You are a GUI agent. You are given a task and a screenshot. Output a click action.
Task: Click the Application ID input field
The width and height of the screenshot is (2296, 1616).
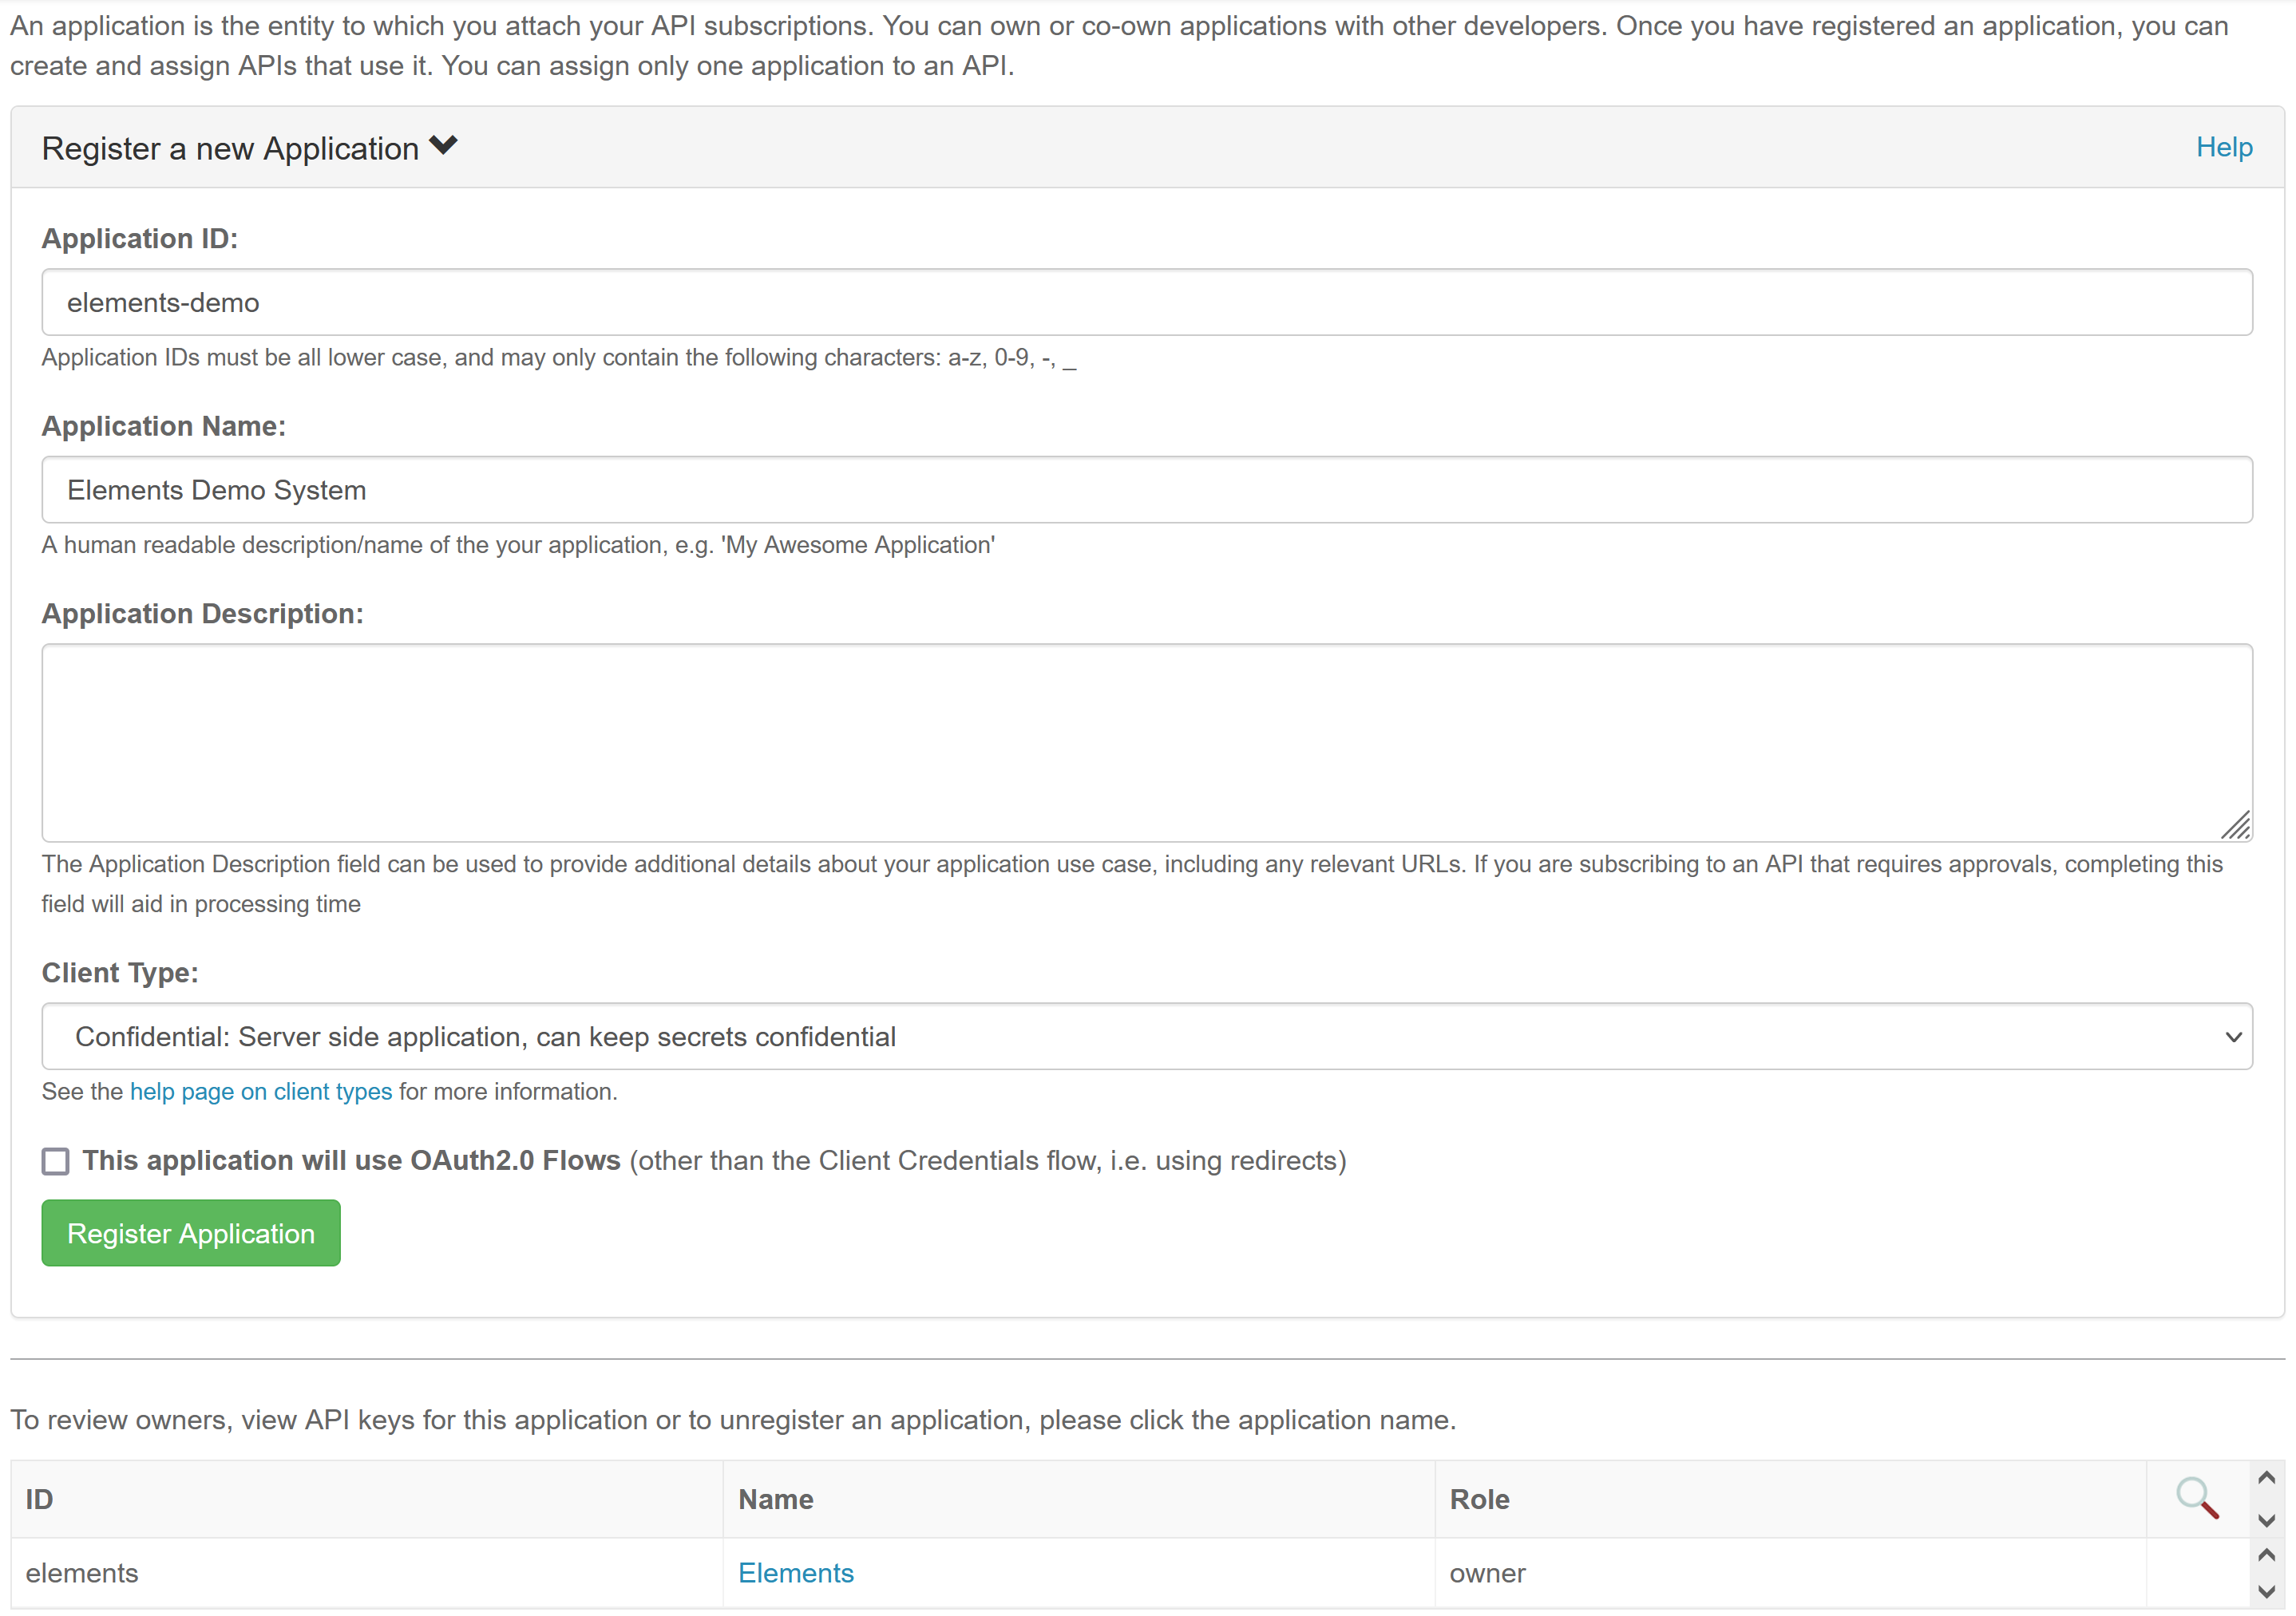(x=1146, y=302)
